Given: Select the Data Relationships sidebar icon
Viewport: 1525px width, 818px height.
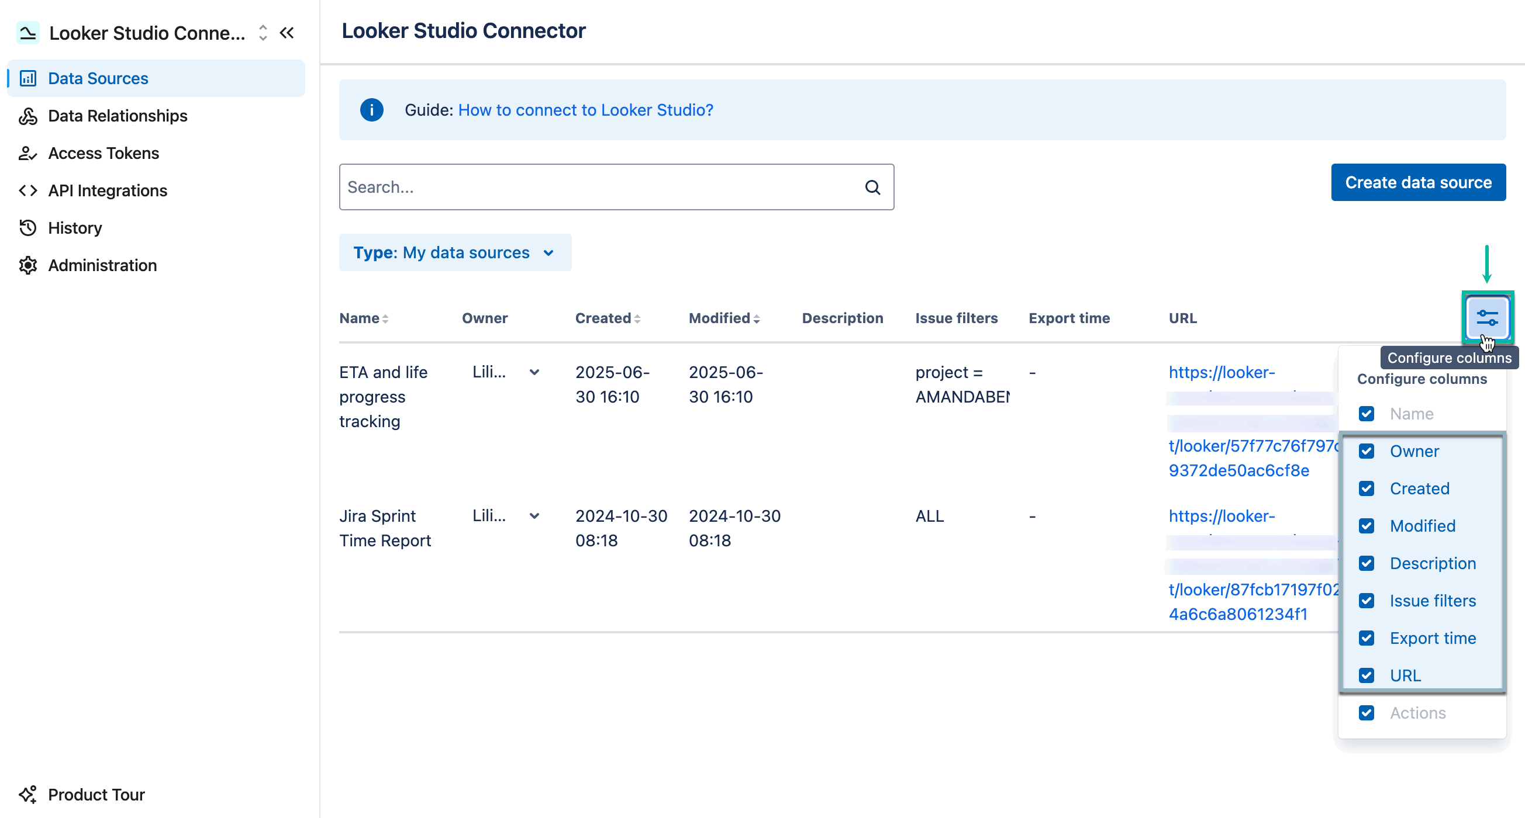Looking at the screenshot, I should click(x=27, y=116).
